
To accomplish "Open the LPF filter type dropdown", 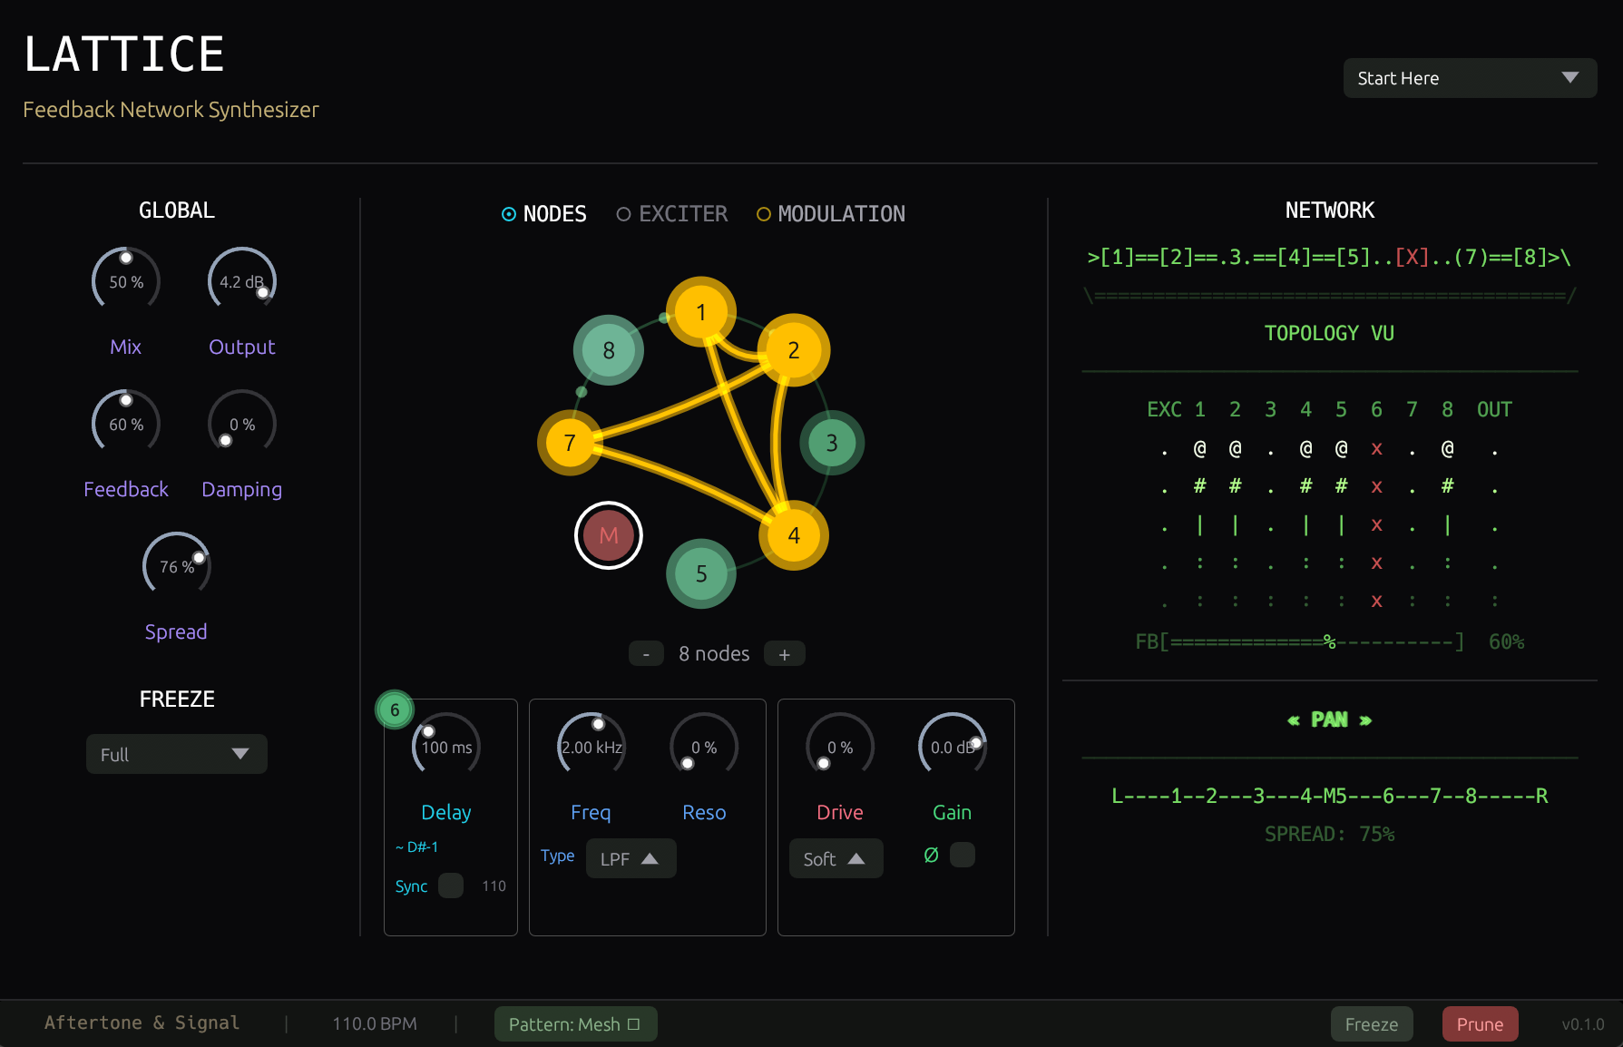I will point(631,858).
